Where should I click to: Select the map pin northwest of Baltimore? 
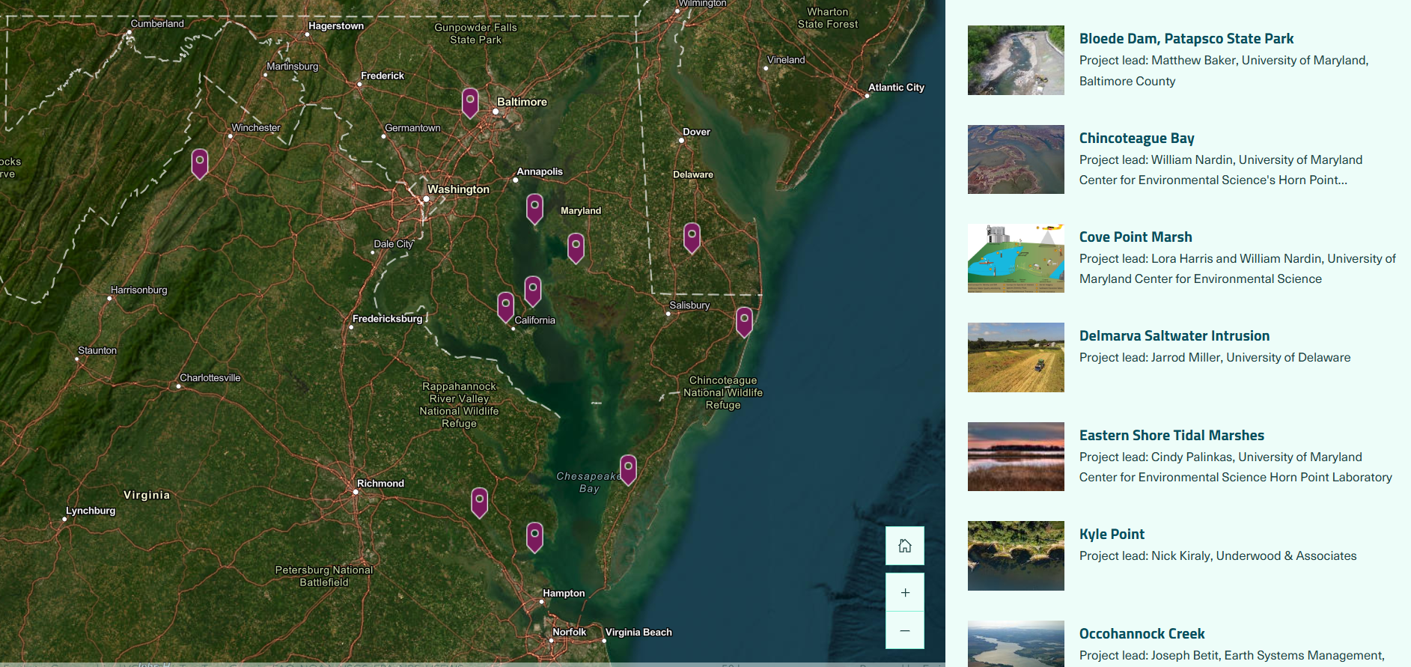(470, 102)
